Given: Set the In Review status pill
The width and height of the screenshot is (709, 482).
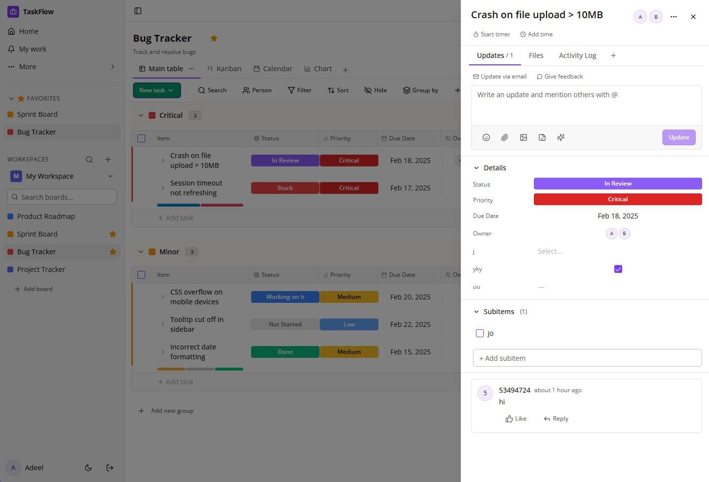Looking at the screenshot, I should (618, 183).
